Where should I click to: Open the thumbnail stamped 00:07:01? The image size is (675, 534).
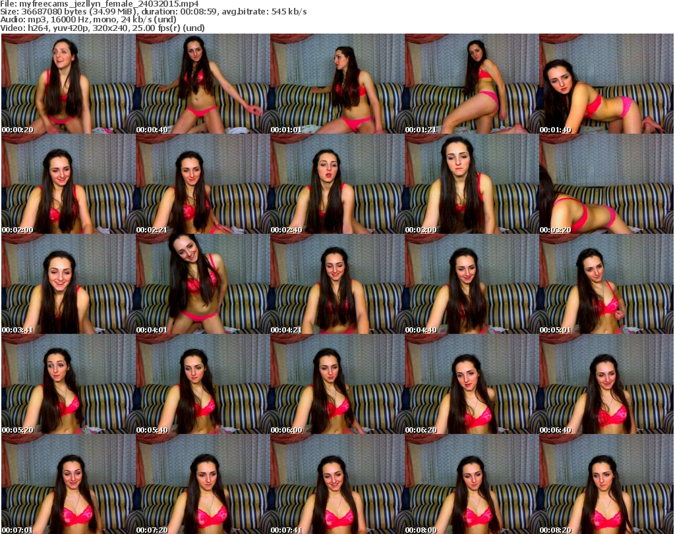click(x=69, y=484)
